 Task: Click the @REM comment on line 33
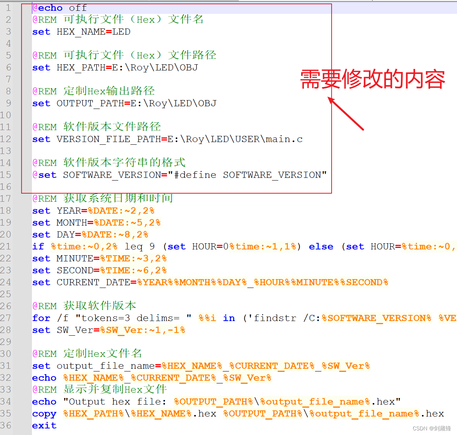coord(100,390)
